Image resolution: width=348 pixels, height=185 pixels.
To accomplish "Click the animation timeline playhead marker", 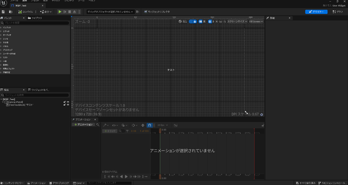I will (160, 131).
